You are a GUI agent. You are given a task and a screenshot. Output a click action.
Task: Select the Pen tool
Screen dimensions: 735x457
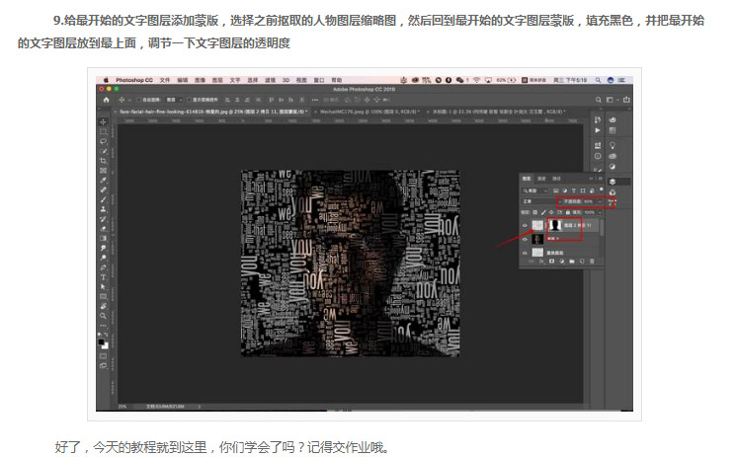[x=103, y=267]
